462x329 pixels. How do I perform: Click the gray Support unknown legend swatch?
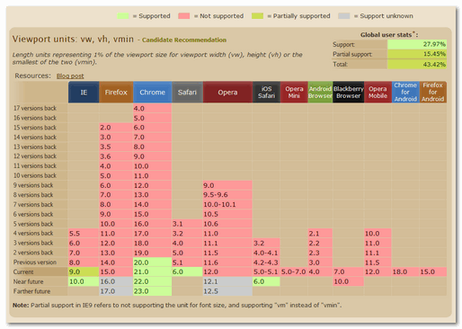[344, 16]
